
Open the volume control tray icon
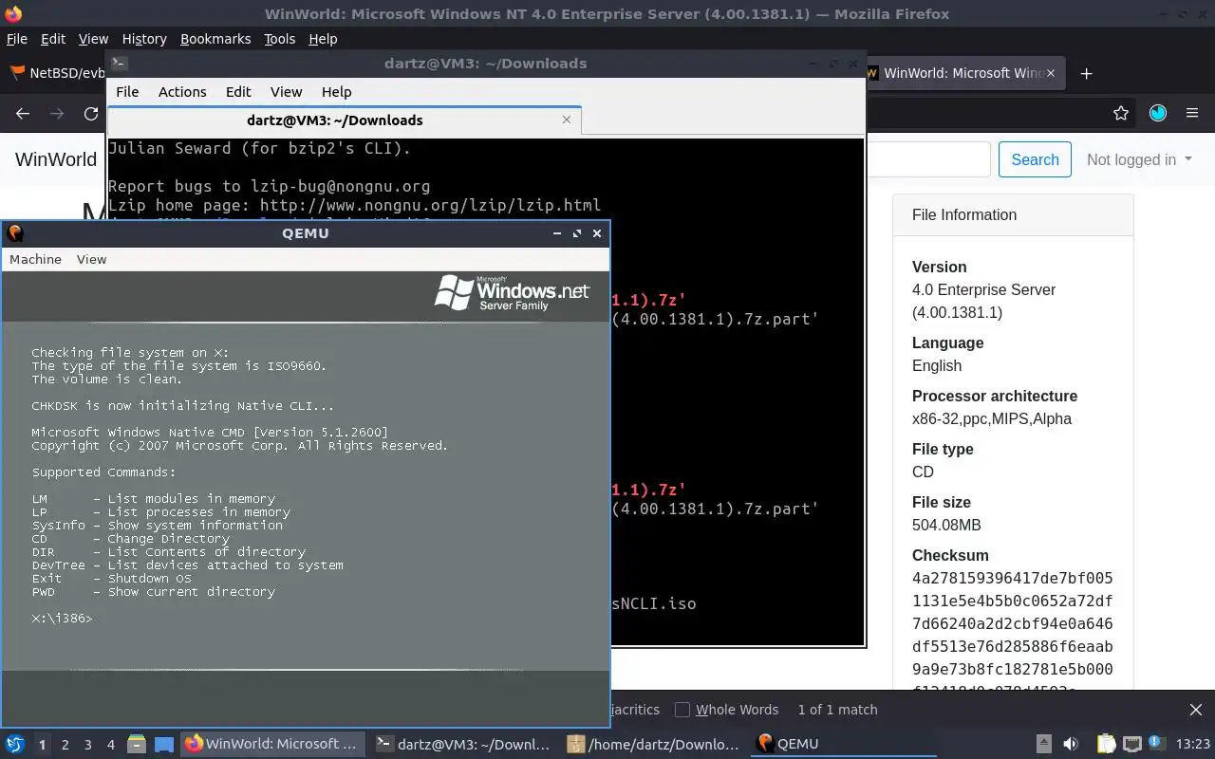point(1071,744)
